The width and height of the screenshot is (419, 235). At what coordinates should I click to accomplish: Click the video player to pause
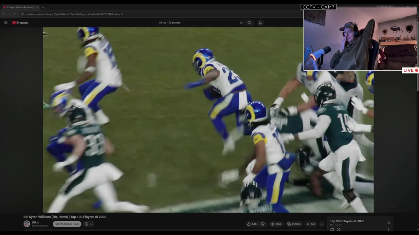(x=208, y=120)
